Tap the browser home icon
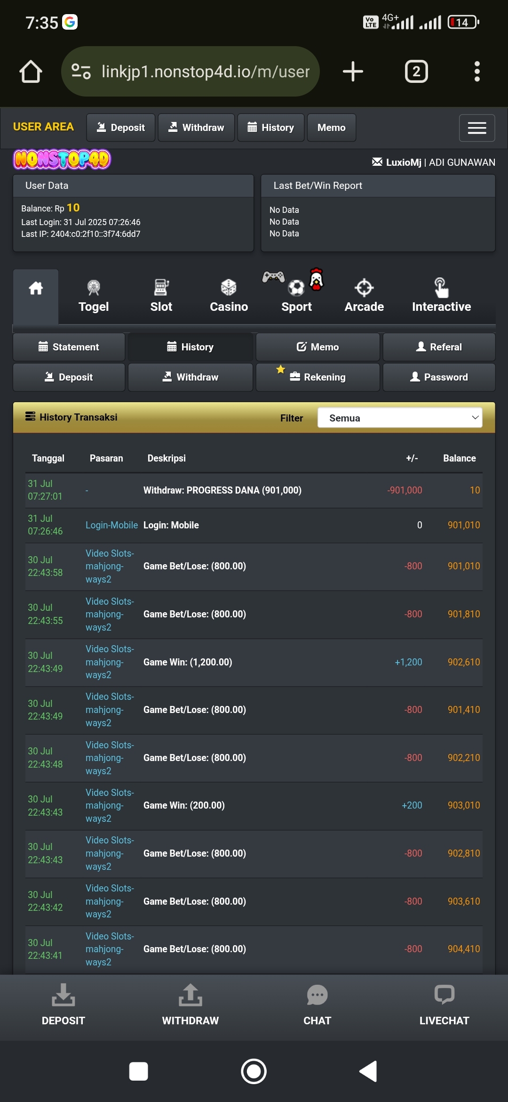The height and width of the screenshot is (1102, 508). point(31,72)
